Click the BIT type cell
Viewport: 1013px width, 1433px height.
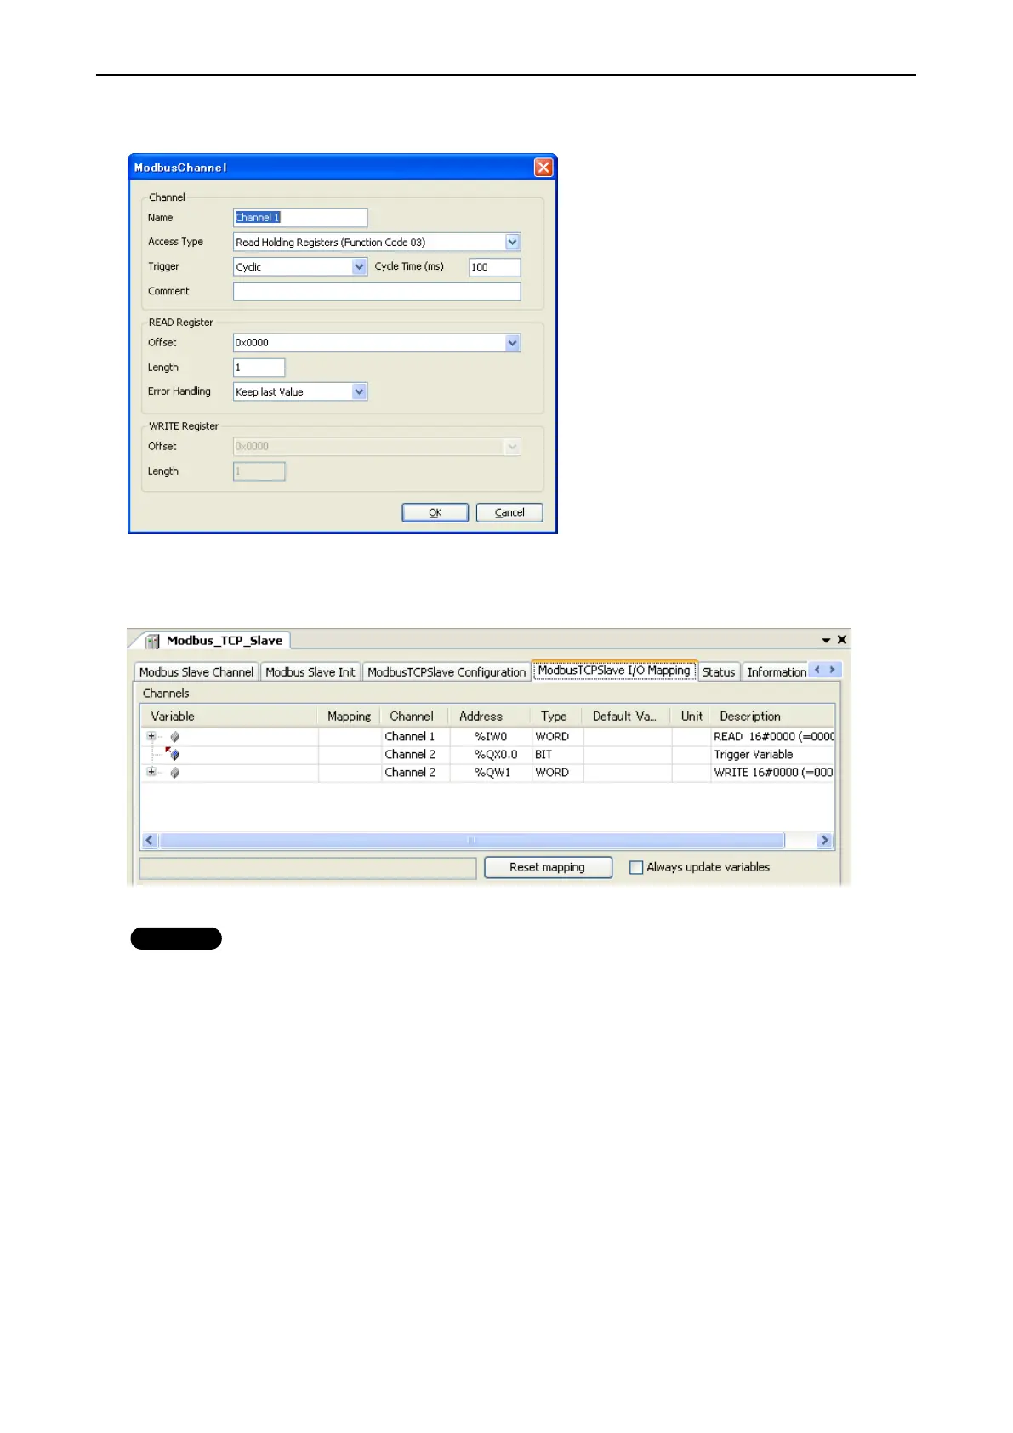pos(558,755)
